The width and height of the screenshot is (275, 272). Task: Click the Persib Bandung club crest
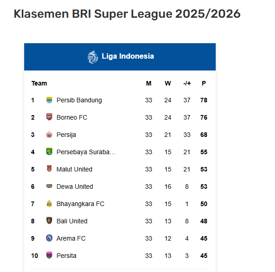(49, 100)
